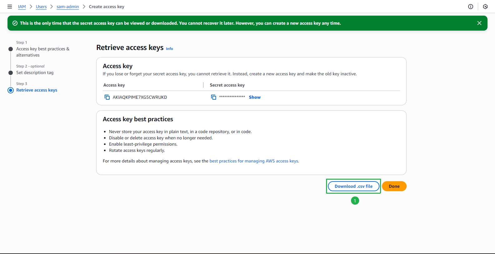Select step 2 Set description tag
The height and width of the screenshot is (254, 495).
(35, 72)
